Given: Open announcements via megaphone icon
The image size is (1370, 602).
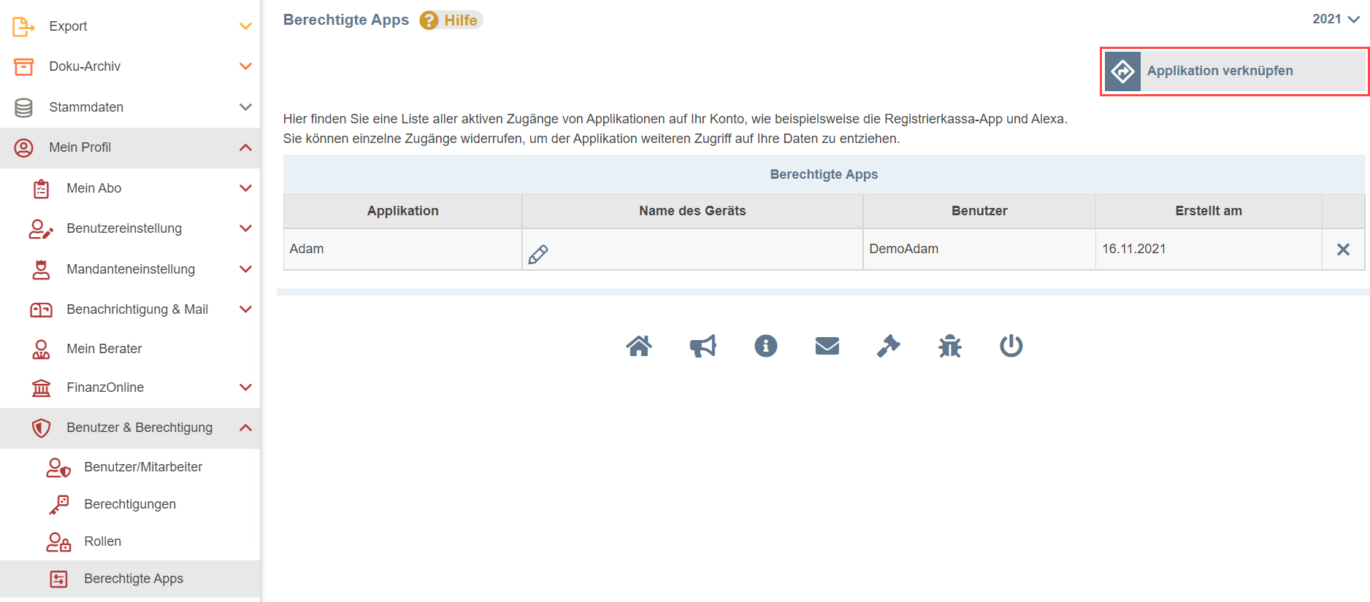Looking at the screenshot, I should pyautogui.click(x=703, y=346).
